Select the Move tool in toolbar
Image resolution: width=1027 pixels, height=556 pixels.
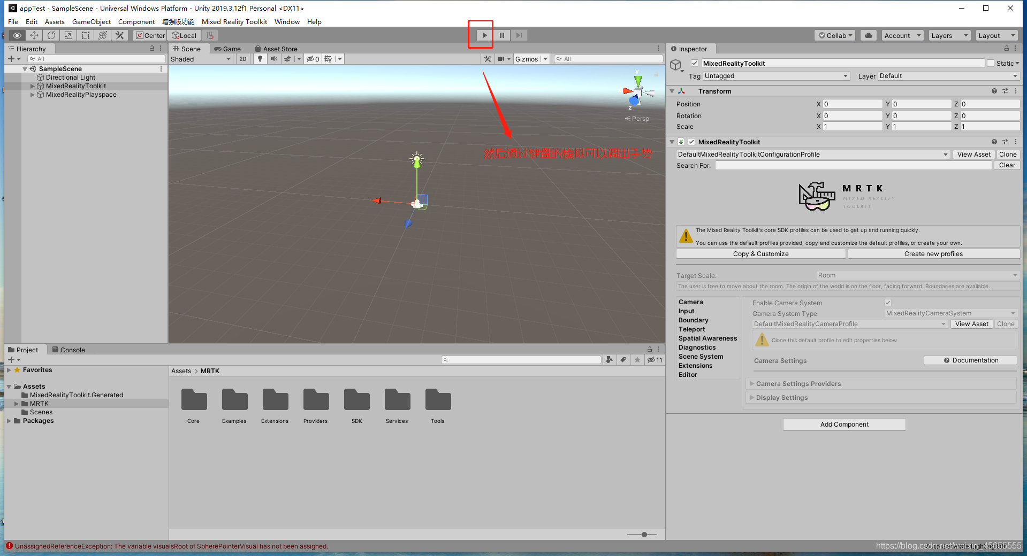pos(34,35)
